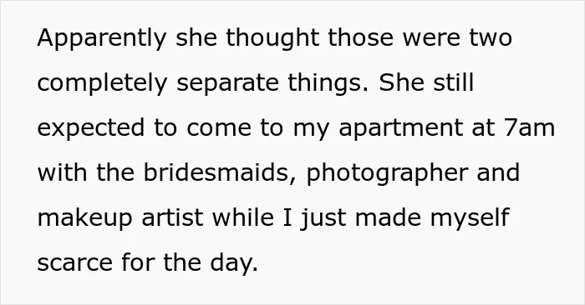Image resolution: width=585 pixels, height=305 pixels.
Task: Click on the word "completely"
Action: (x=102, y=83)
